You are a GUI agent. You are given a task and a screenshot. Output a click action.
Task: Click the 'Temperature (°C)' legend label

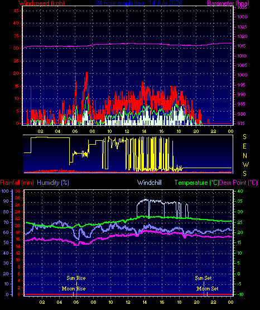[x=196, y=183]
